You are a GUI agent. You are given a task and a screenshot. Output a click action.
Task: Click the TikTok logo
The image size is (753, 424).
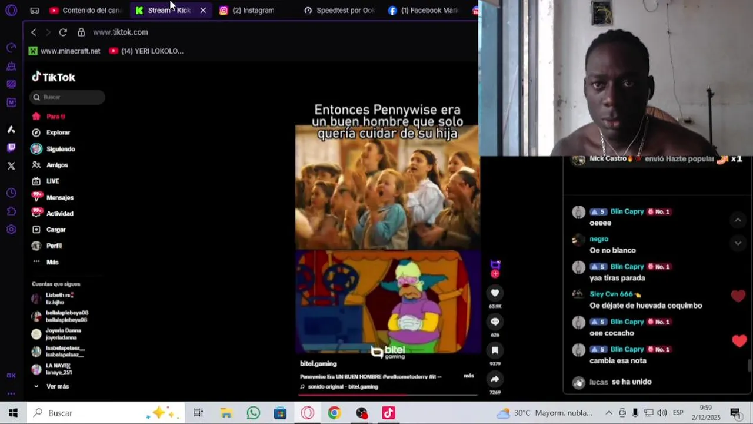click(54, 77)
